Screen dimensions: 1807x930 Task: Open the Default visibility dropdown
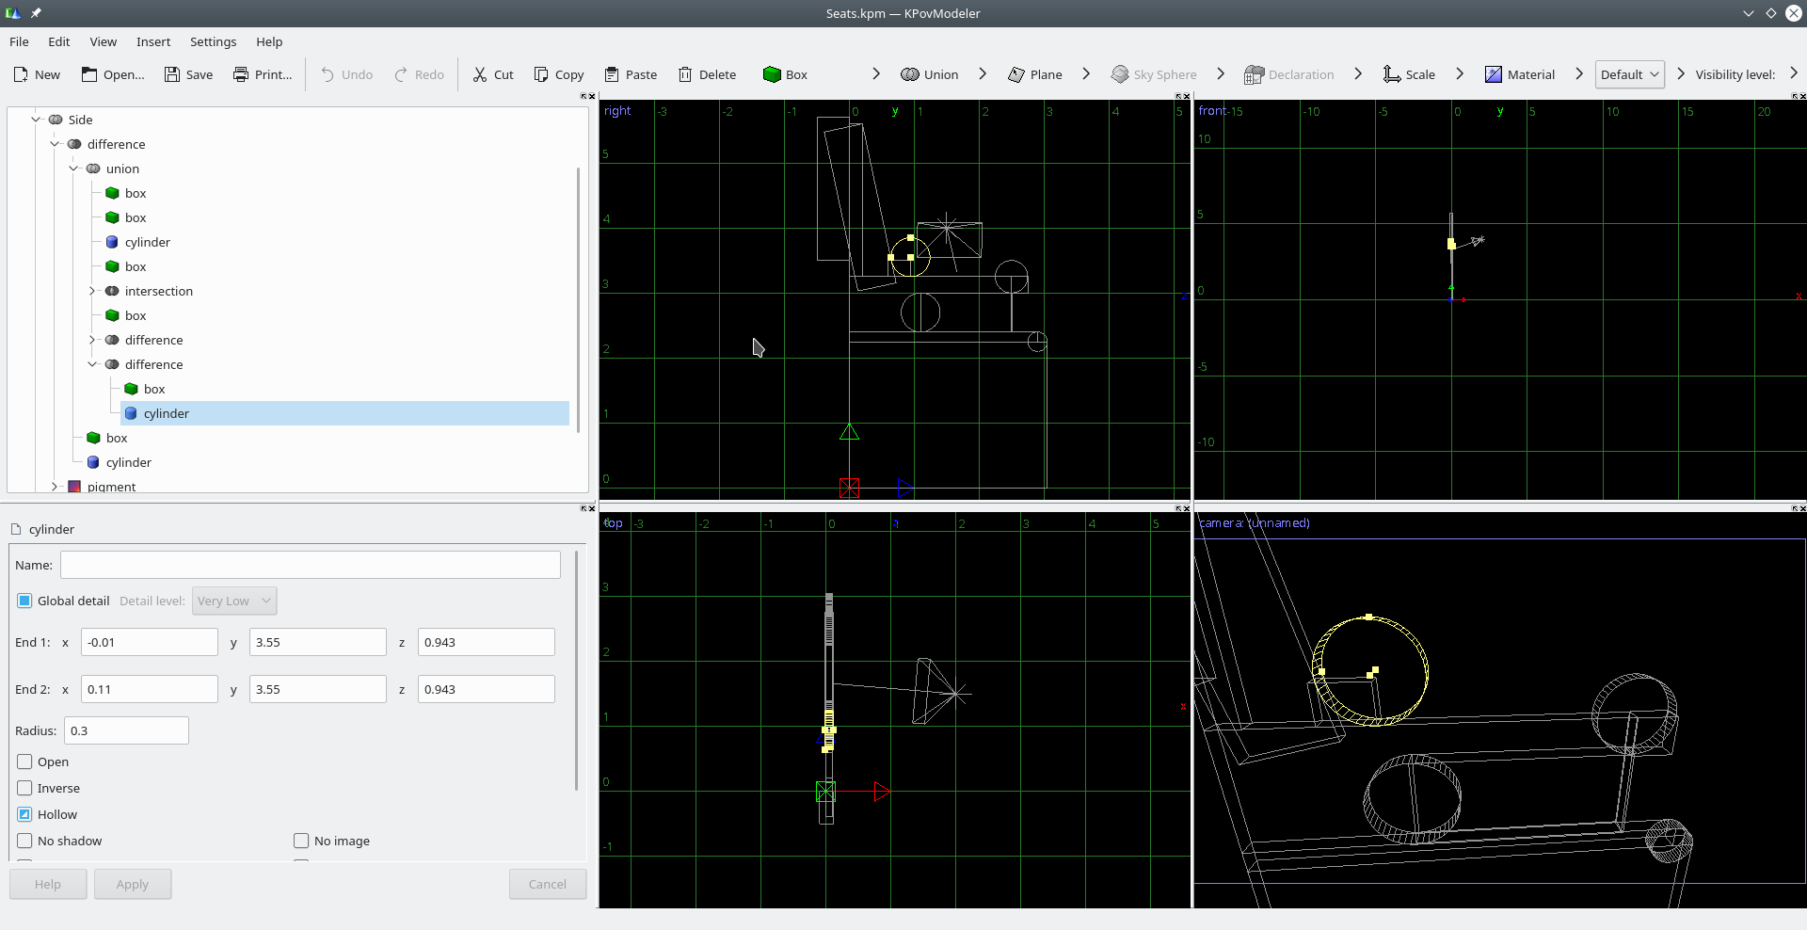coord(1629,74)
